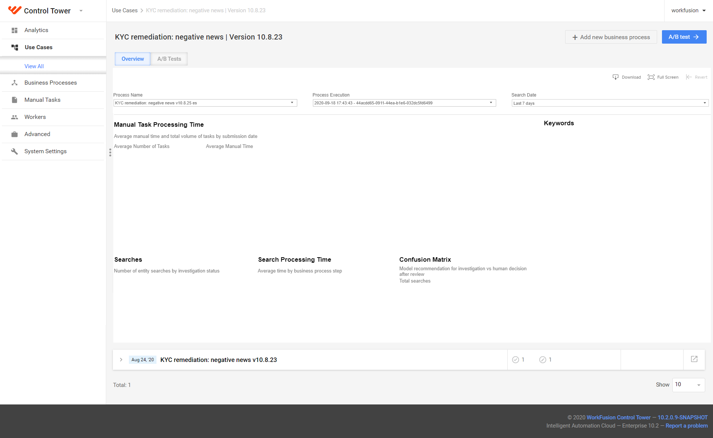
Task: Click the 10.2.0.9-SNAPSHOT version link
Action: pyautogui.click(x=682, y=417)
